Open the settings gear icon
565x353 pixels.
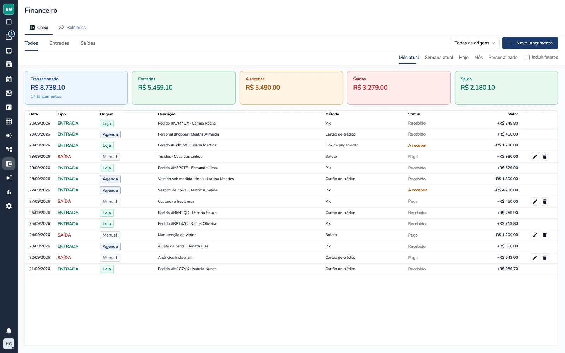point(9,206)
